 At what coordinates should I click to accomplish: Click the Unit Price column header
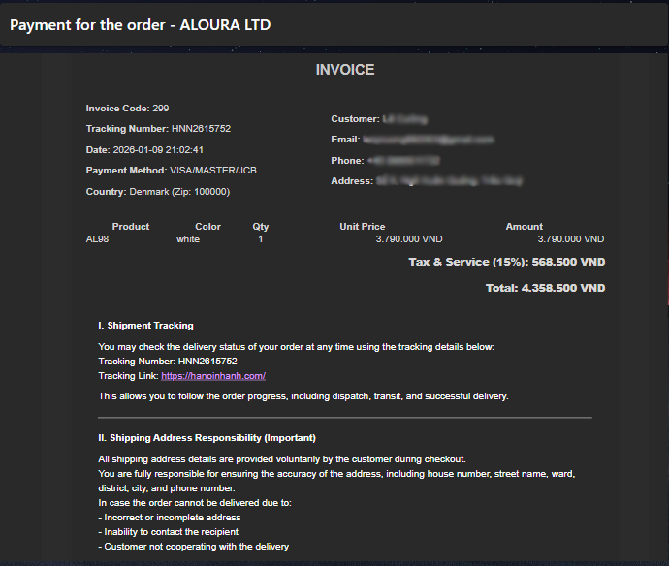pyautogui.click(x=362, y=227)
